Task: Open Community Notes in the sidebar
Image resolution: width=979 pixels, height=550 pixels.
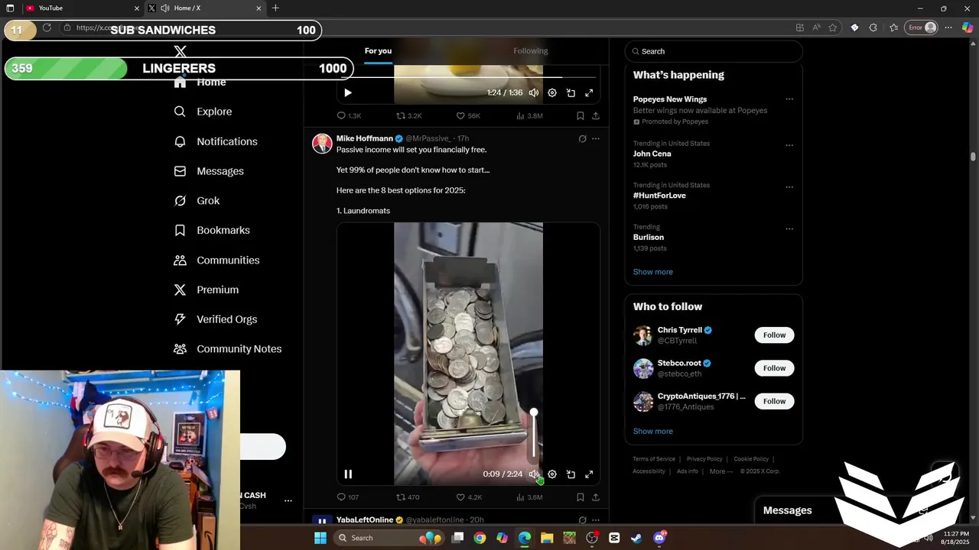Action: (x=228, y=349)
